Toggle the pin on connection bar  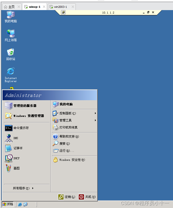(x=63, y=12)
